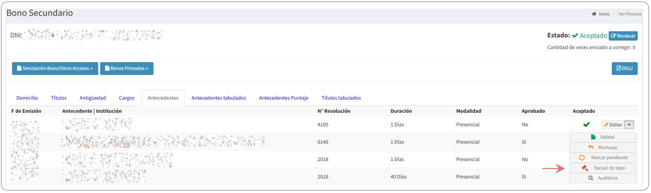
Task: Choose Rechazar from the actions menu
Action: pos(602,147)
